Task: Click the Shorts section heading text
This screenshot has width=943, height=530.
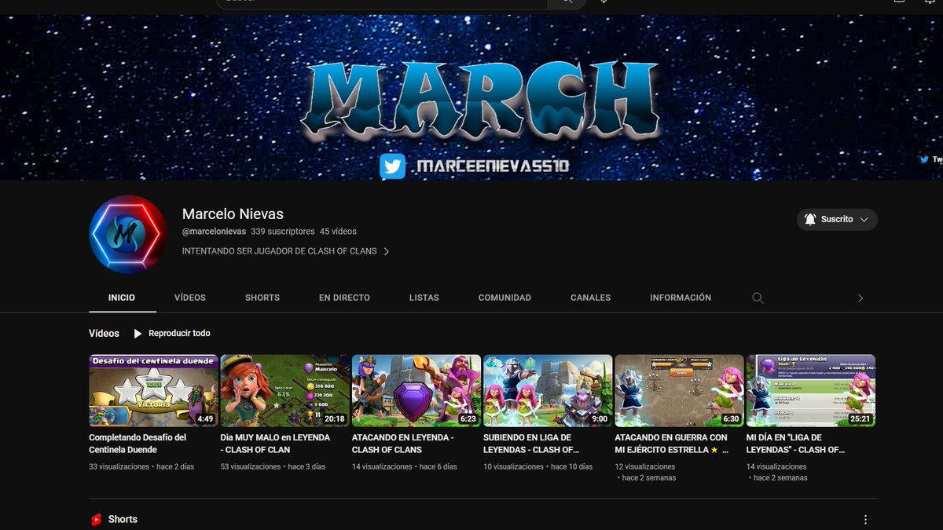Action: click(123, 520)
